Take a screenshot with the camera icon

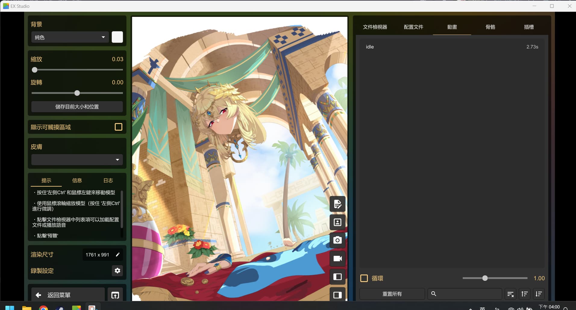click(x=337, y=240)
